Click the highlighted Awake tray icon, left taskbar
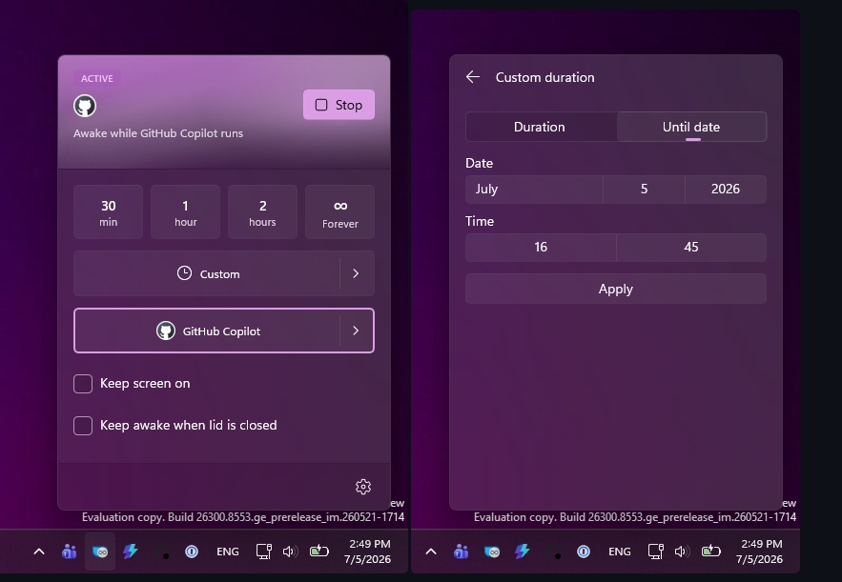842x582 pixels. tap(100, 552)
